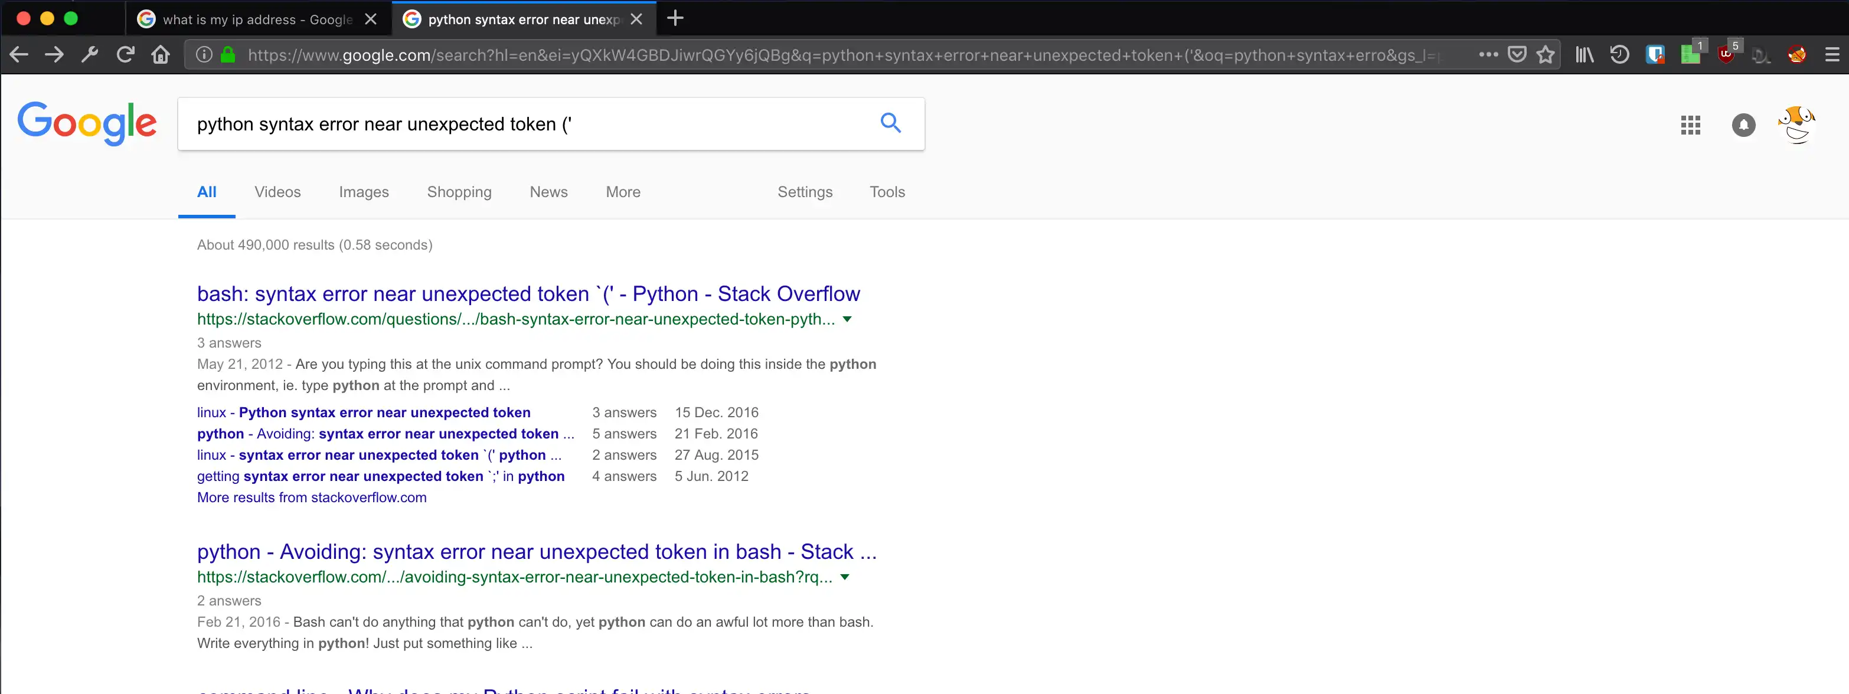
Task: Open 'bash: syntax error near unexpected token' result
Action: pyautogui.click(x=528, y=293)
